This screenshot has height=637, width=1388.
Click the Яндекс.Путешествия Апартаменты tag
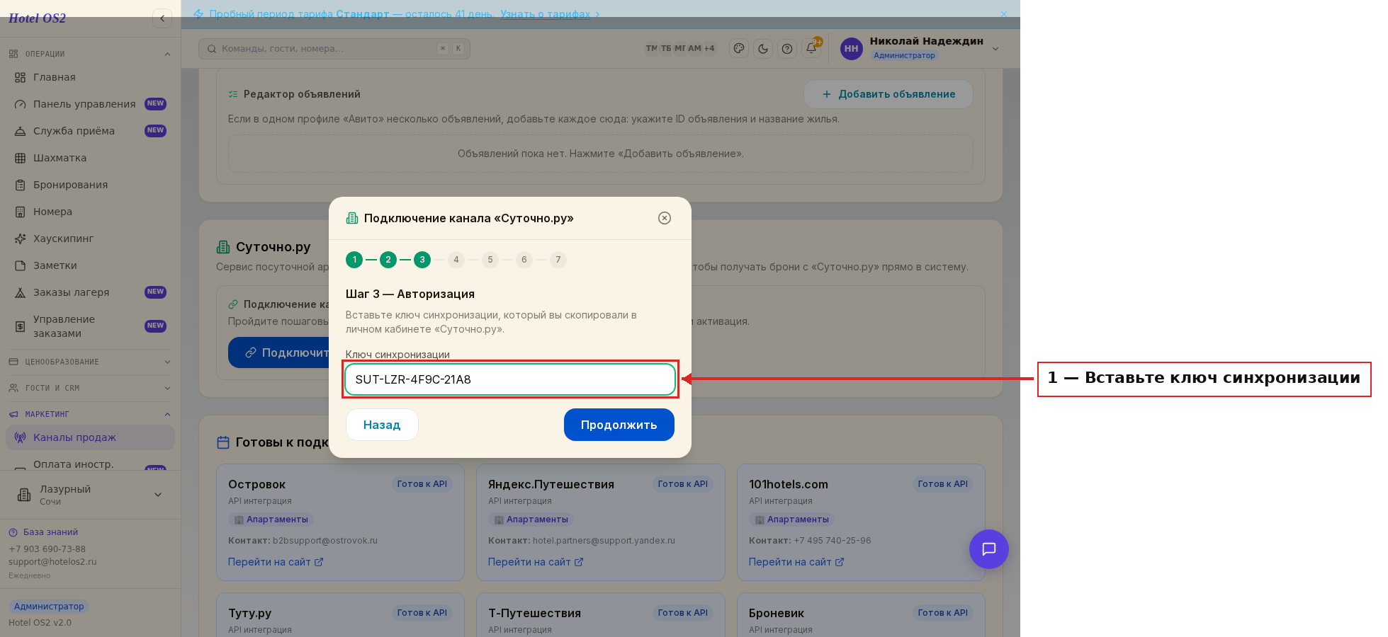(x=531, y=520)
